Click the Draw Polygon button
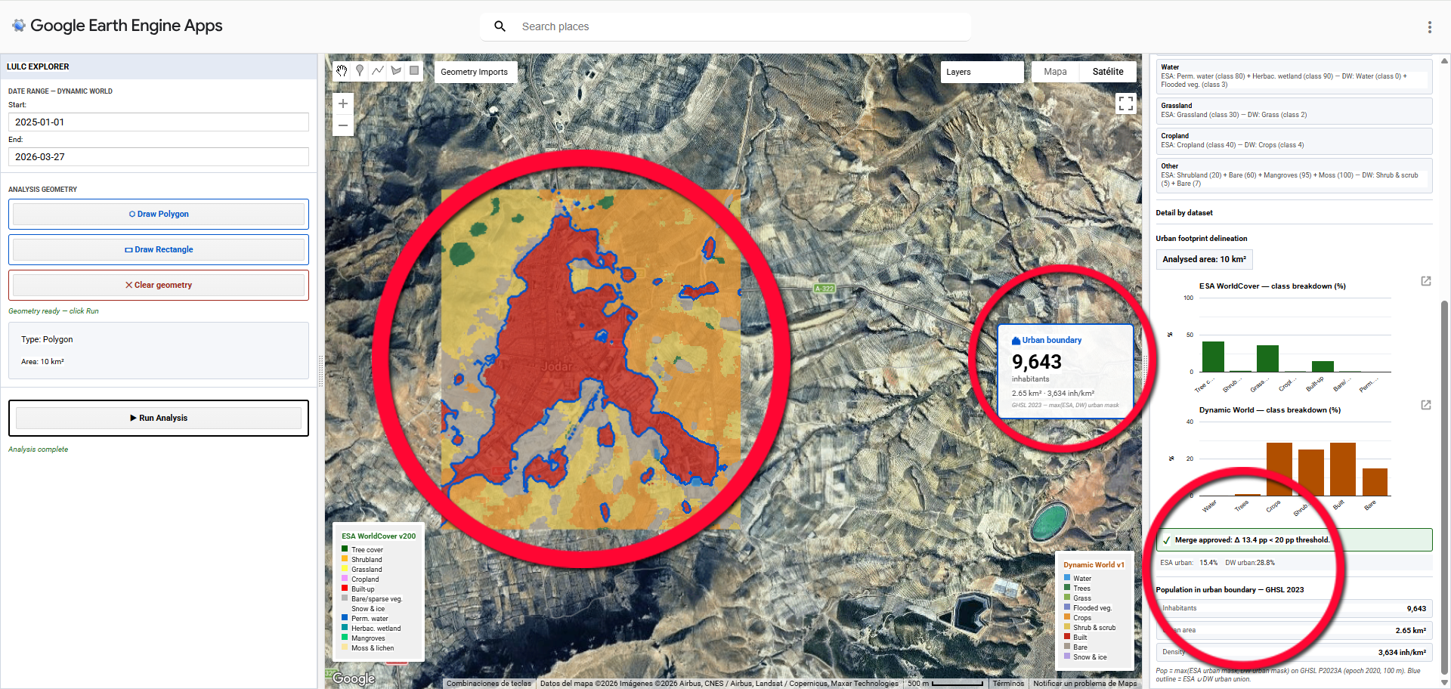Image resolution: width=1451 pixels, height=689 pixels. 159,214
